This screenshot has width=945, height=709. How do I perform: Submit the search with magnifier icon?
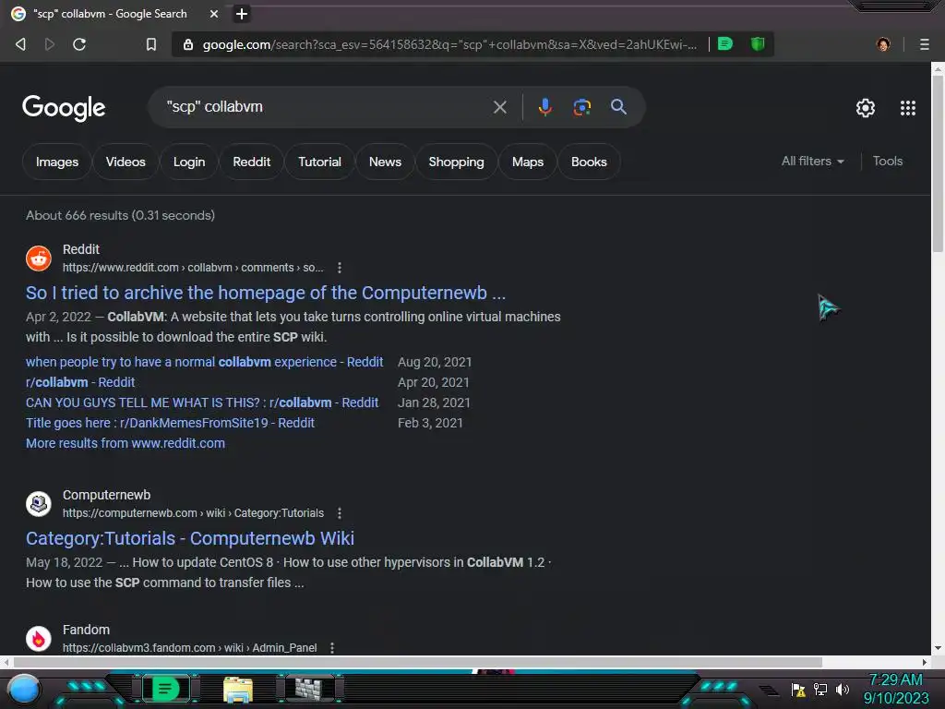[618, 107]
